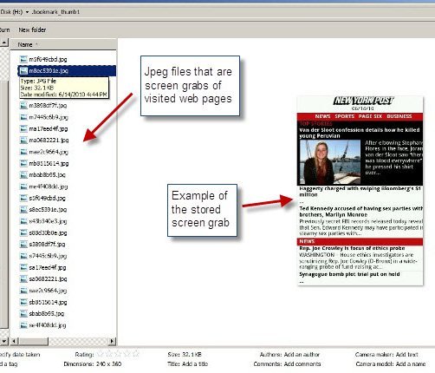435x373 pixels.
Task: Click the sbab8b95.jpg file icon
Action: click(23, 314)
